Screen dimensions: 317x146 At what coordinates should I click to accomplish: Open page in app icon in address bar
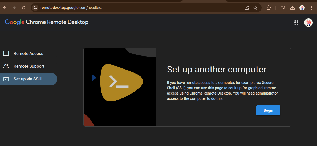click(x=247, y=8)
